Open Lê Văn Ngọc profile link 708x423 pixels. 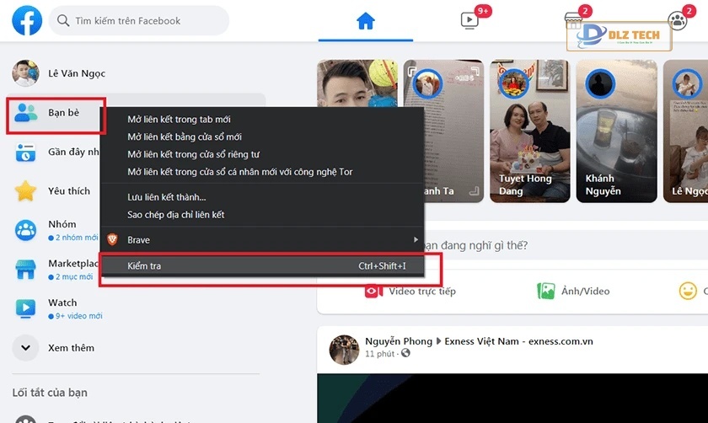71,74
